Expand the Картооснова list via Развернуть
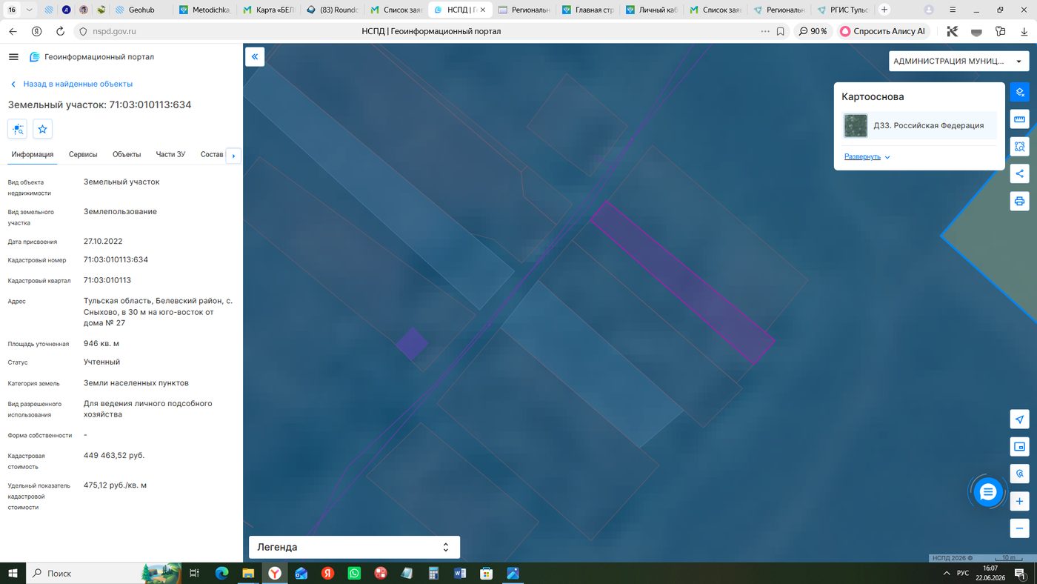 pyautogui.click(x=867, y=157)
